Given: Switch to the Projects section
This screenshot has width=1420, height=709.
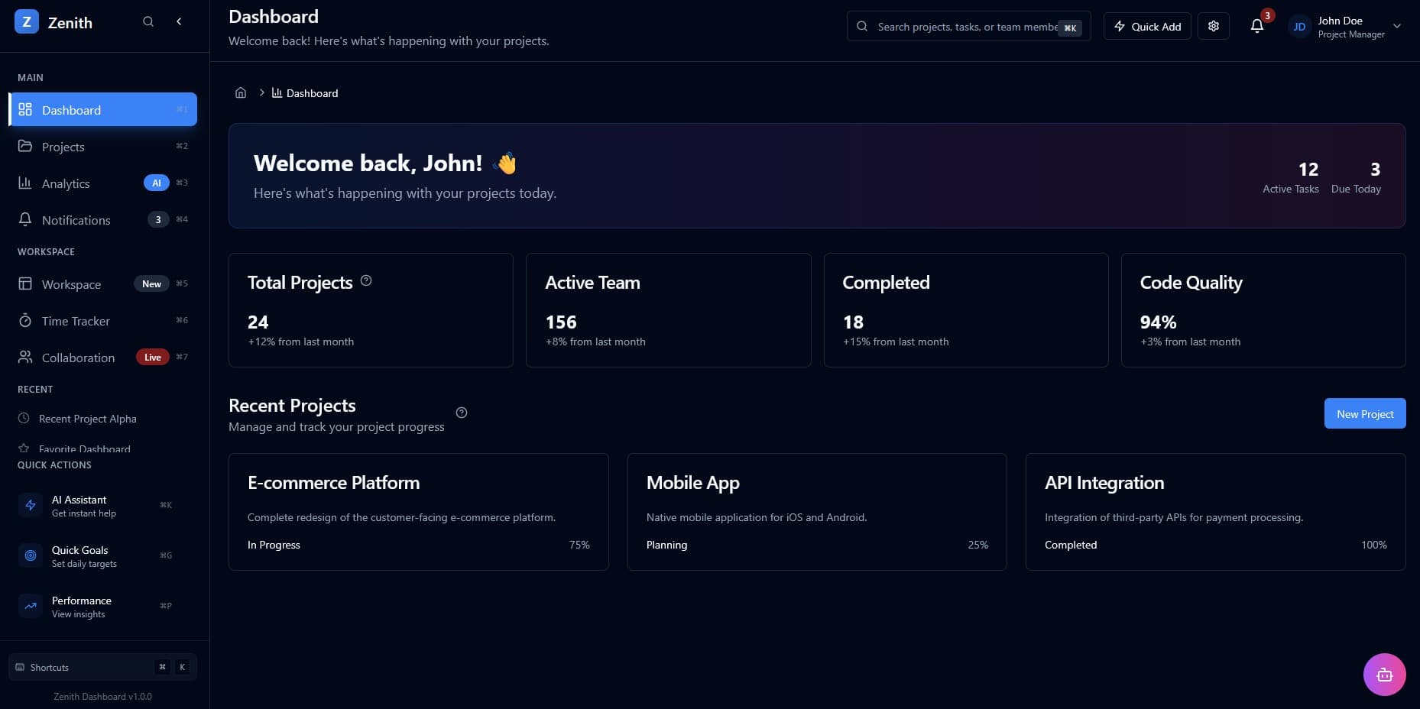Looking at the screenshot, I should (x=63, y=147).
